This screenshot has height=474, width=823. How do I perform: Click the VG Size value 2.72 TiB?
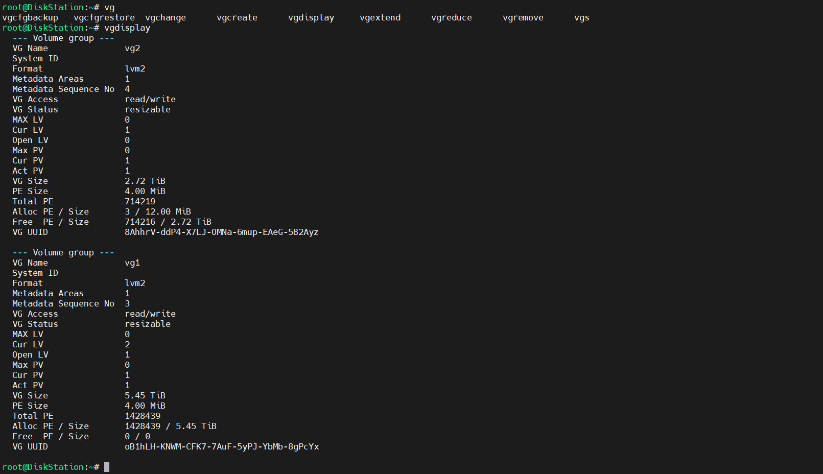tap(145, 181)
